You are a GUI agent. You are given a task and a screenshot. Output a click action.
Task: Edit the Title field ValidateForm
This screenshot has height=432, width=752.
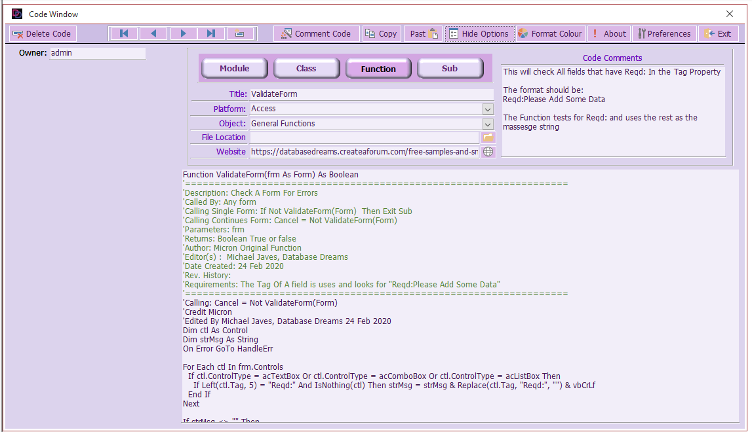[x=372, y=94]
